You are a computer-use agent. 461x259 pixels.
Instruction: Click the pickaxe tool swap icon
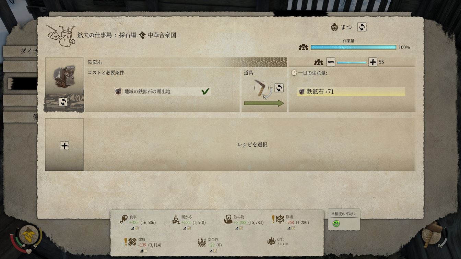click(x=279, y=88)
